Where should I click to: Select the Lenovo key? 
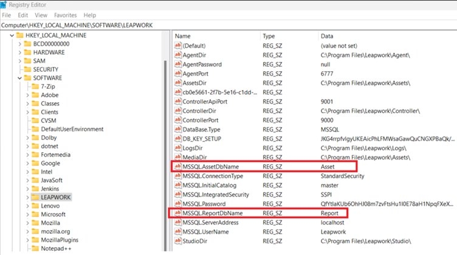coord(50,206)
